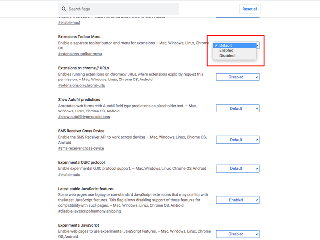Click the chevron arrow on the Enabled dropdown

pyautogui.click(x=257, y=200)
